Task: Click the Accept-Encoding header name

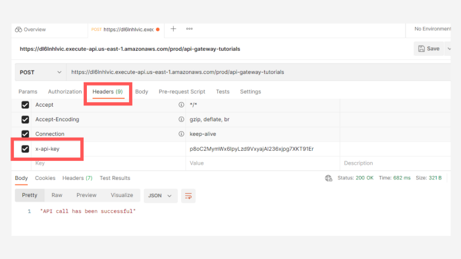Action: pos(57,119)
